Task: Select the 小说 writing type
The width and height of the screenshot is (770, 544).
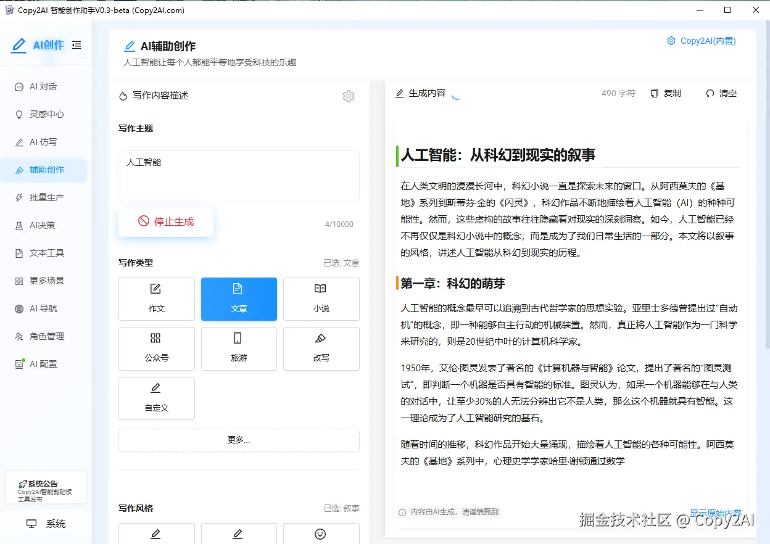Action: click(x=321, y=299)
